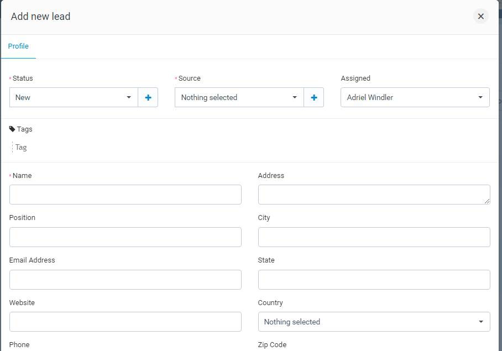Focus the Name text field
502x351 pixels.
pyautogui.click(x=125, y=195)
